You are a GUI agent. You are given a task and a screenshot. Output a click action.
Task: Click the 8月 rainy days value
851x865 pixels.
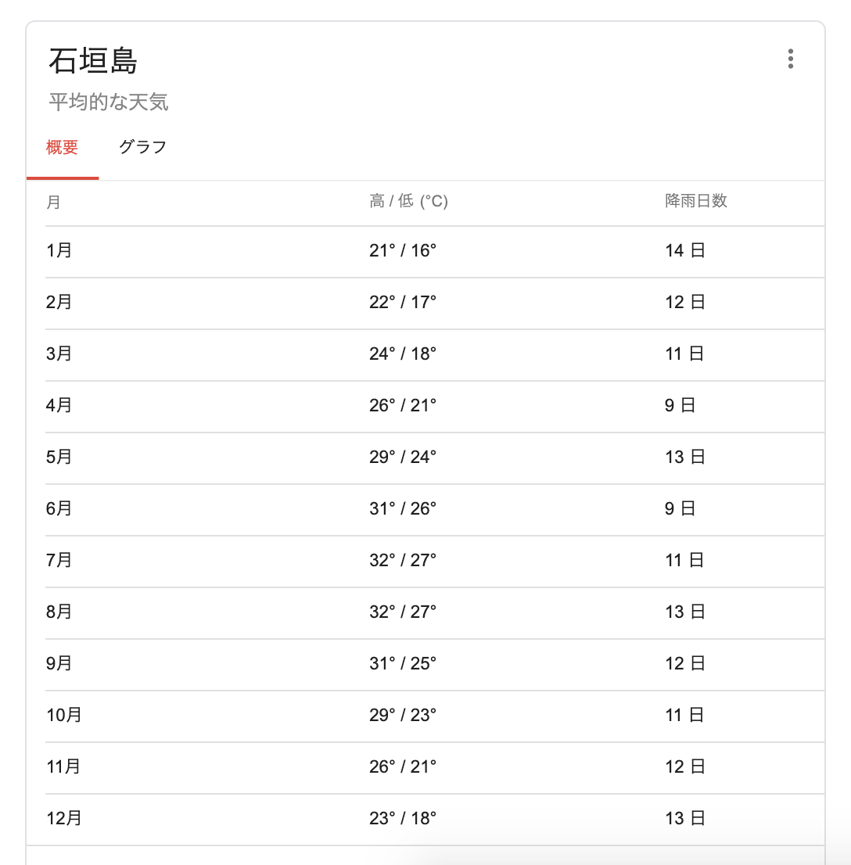684,612
